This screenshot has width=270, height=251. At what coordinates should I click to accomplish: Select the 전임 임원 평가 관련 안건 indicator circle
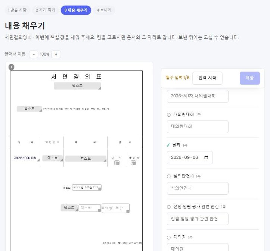[x=169, y=207]
